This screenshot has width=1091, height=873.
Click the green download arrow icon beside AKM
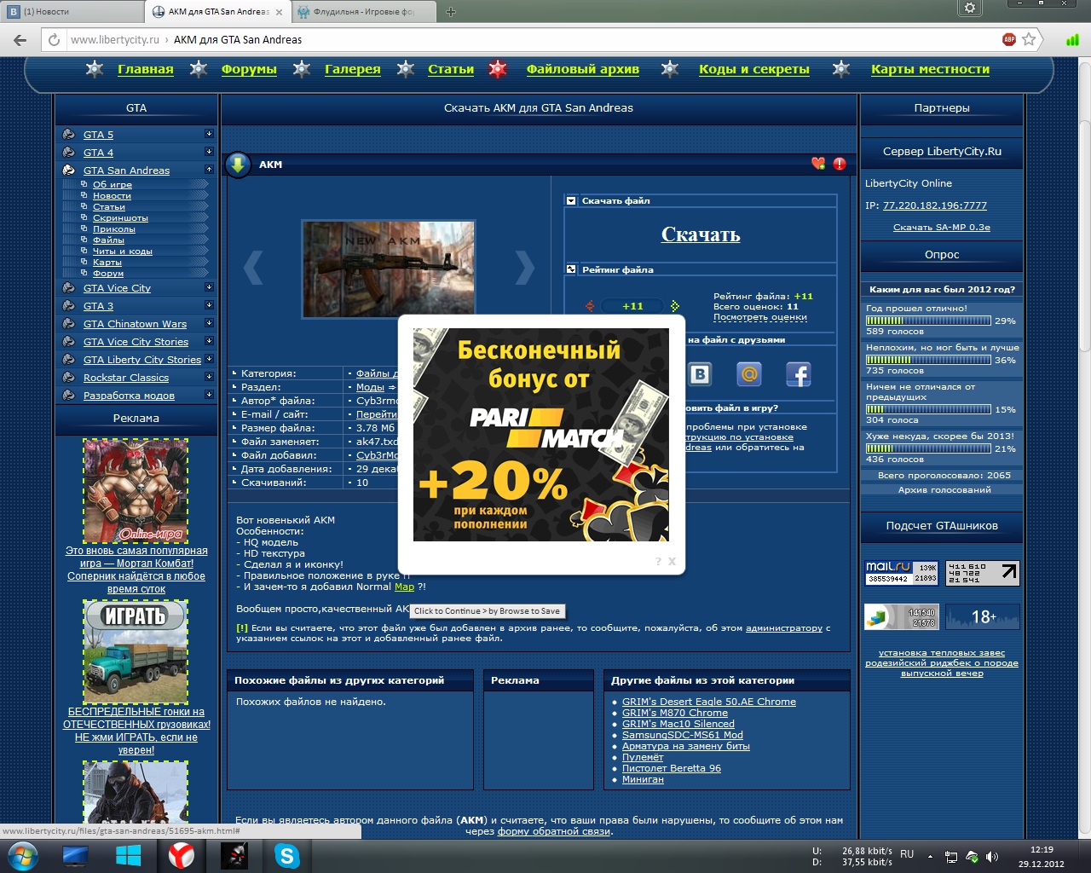pyautogui.click(x=238, y=164)
